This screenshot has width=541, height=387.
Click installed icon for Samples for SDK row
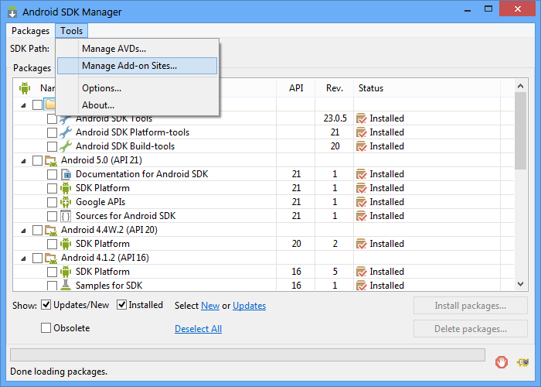coord(361,286)
